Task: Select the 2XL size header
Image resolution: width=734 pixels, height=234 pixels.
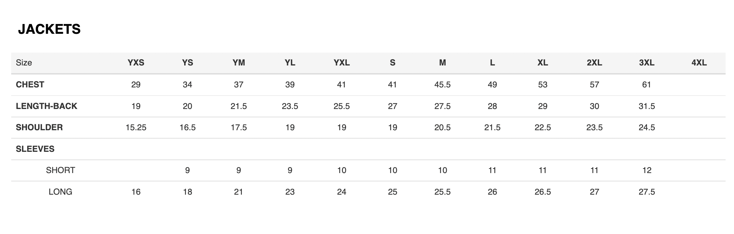Action: 594,63
